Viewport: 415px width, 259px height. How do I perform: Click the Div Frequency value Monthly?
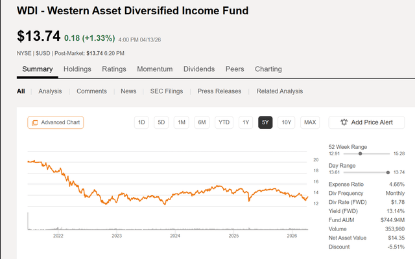pos(395,193)
